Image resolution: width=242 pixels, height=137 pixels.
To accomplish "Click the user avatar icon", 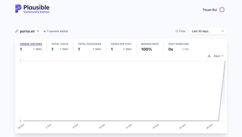I will point(222,10).
